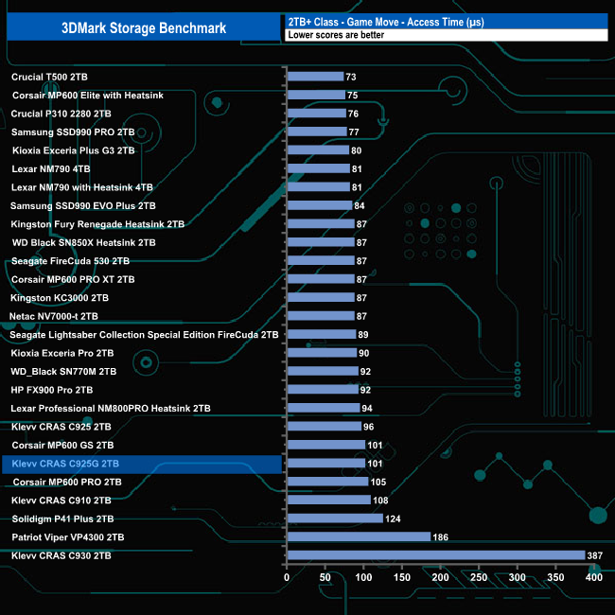Click the Corsair MP600 Elite bar showing 75

317,95
